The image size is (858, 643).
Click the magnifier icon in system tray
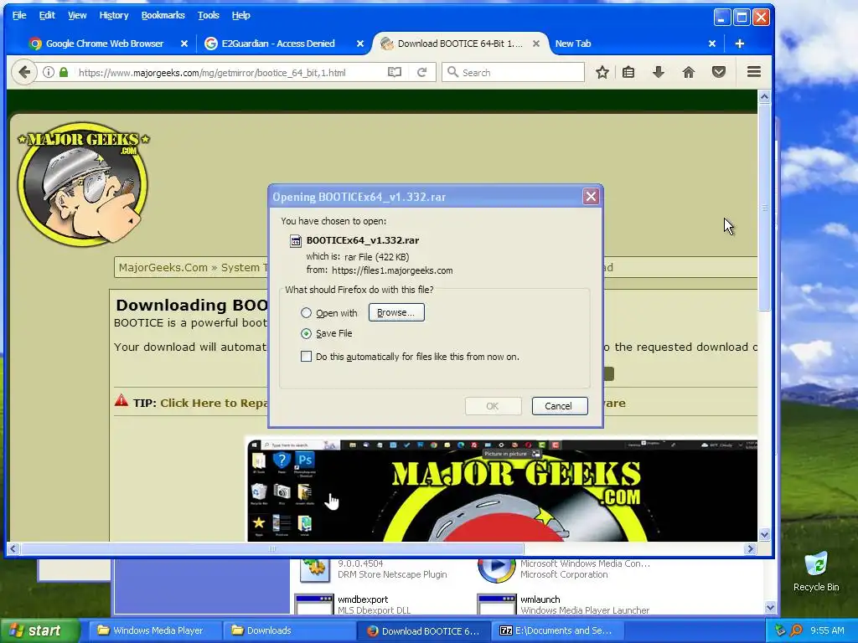tap(796, 631)
